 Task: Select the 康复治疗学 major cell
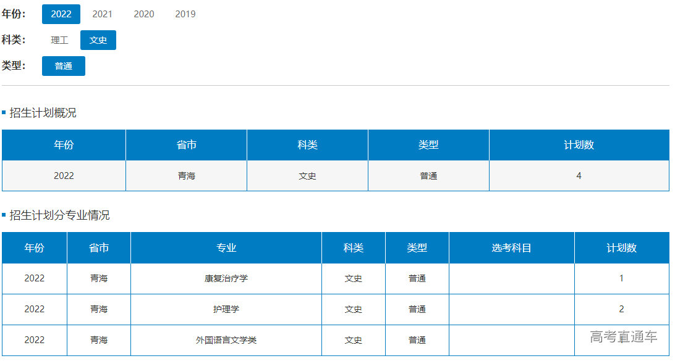pyautogui.click(x=226, y=278)
